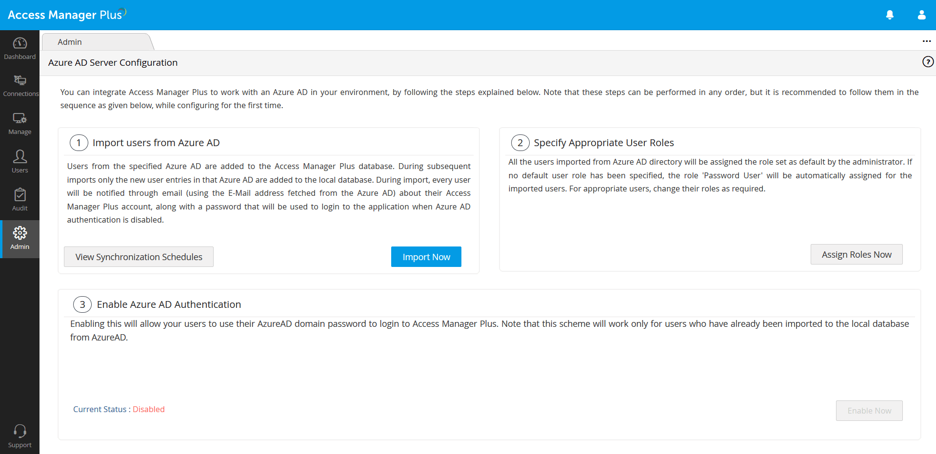The image size is (936, 454).
Task: Click the Azure AD Server Configuration title
Action: (x=113, y=63)
